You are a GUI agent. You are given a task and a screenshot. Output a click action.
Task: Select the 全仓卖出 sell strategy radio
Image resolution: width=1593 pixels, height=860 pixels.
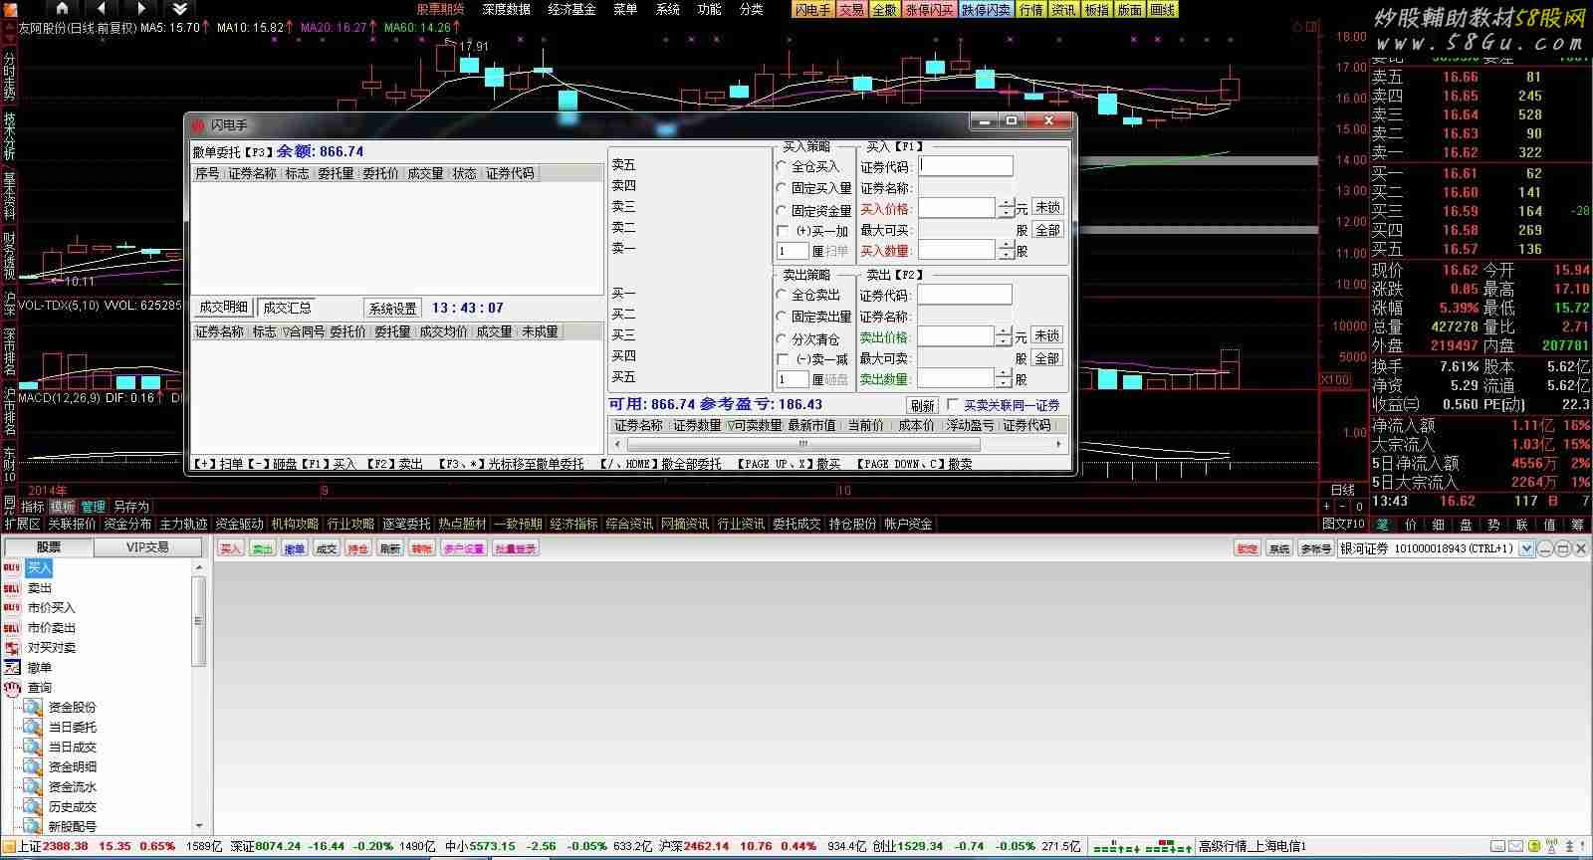782,295
